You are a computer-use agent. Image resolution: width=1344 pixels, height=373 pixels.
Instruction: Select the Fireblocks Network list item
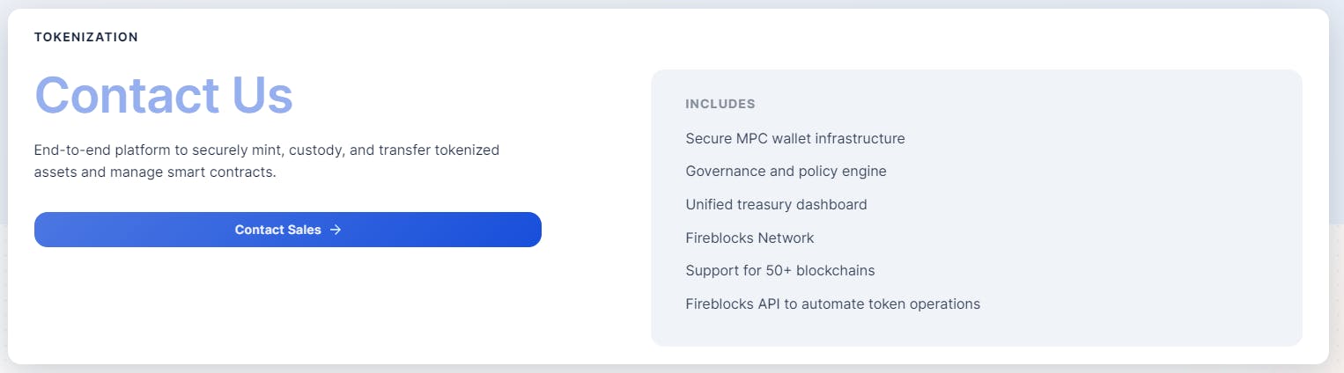pyautogui.click(x=750, y=238)
